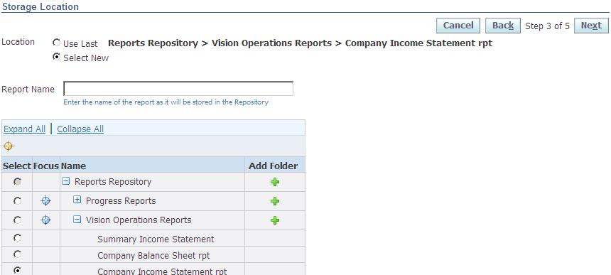
Task: Collapse the Reports Repository node
Action: tap(66, 181)
